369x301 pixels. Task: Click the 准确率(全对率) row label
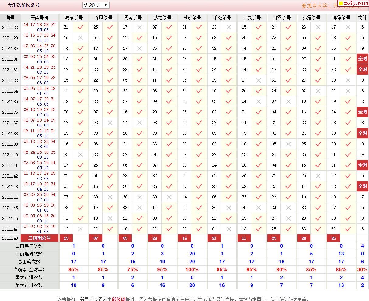(29, 269)
